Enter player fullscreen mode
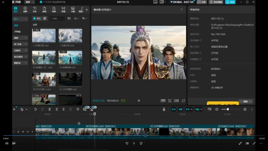 pos(183,101)
